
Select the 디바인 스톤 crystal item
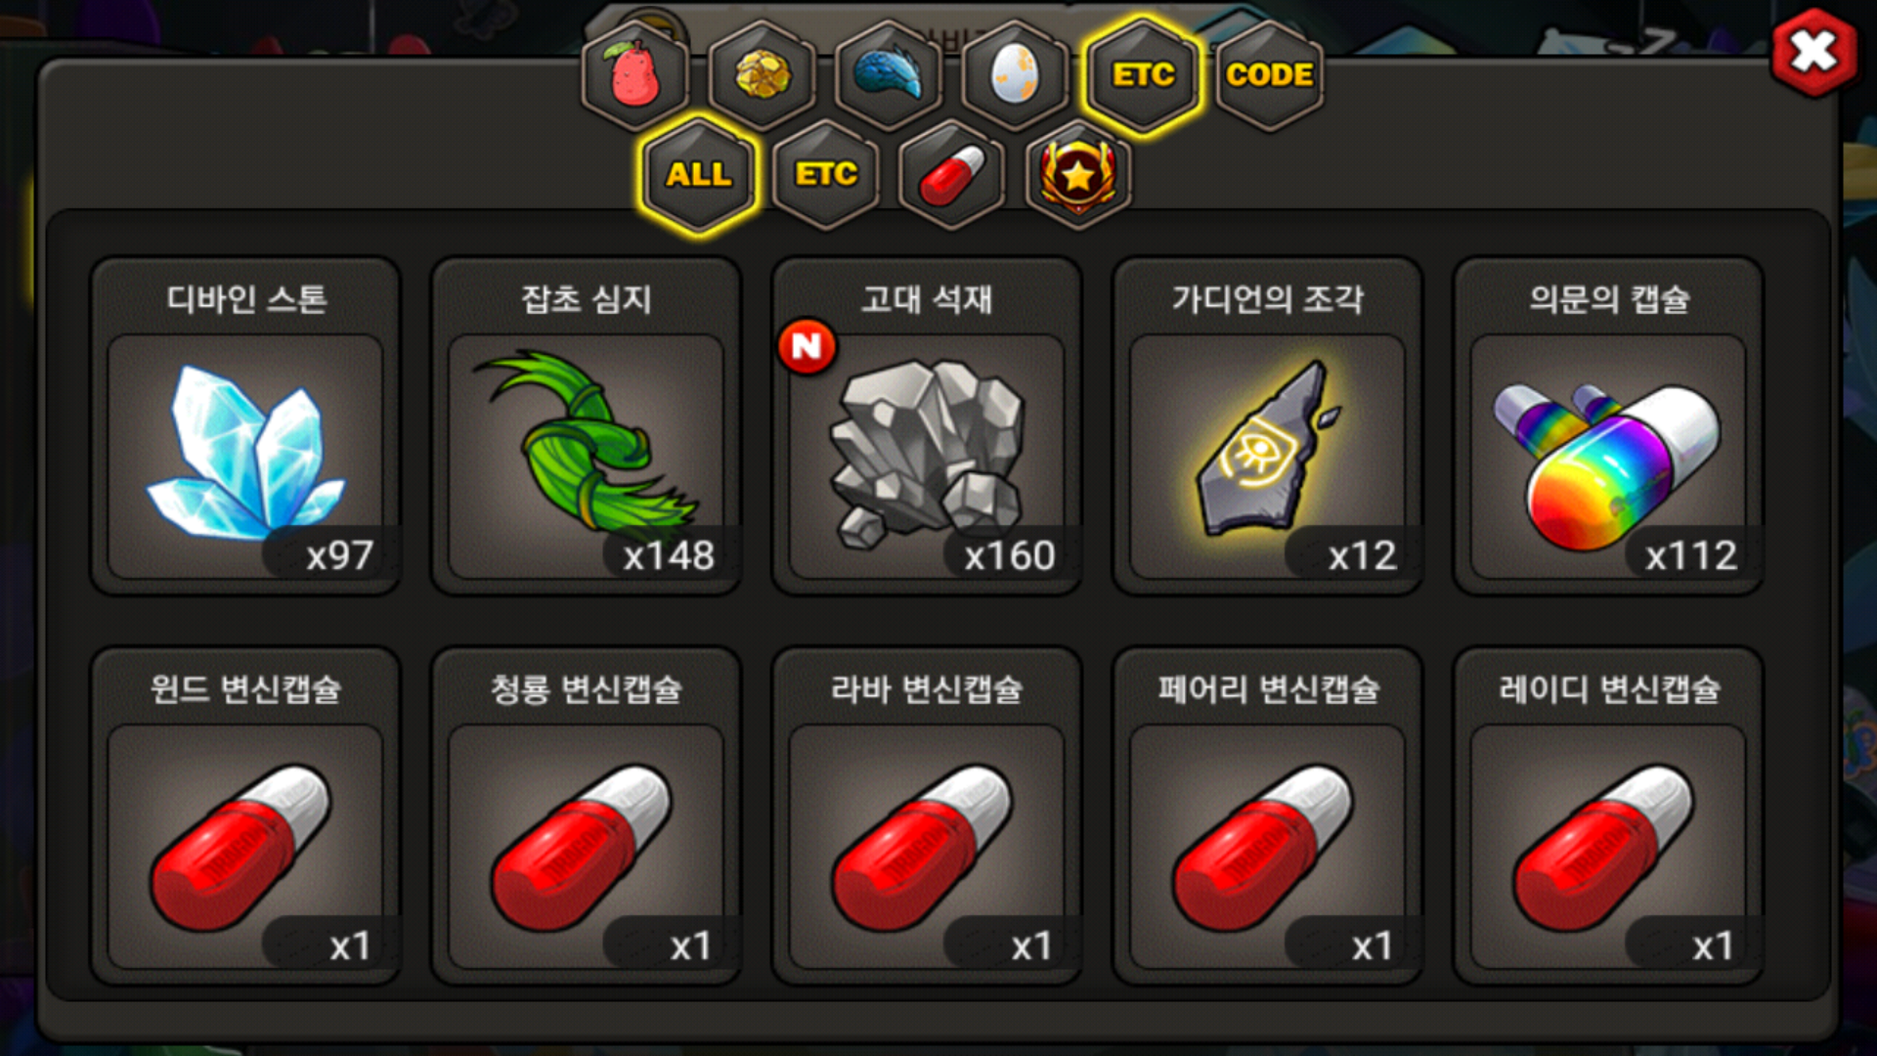[245, 426]
